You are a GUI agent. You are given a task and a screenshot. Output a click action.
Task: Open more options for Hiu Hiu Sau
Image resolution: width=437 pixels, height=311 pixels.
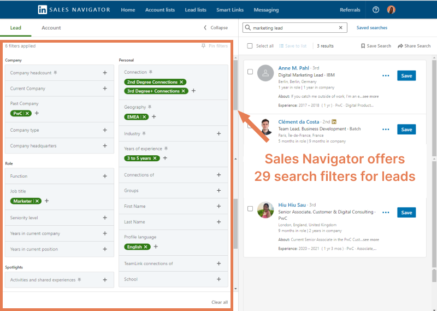386,213
